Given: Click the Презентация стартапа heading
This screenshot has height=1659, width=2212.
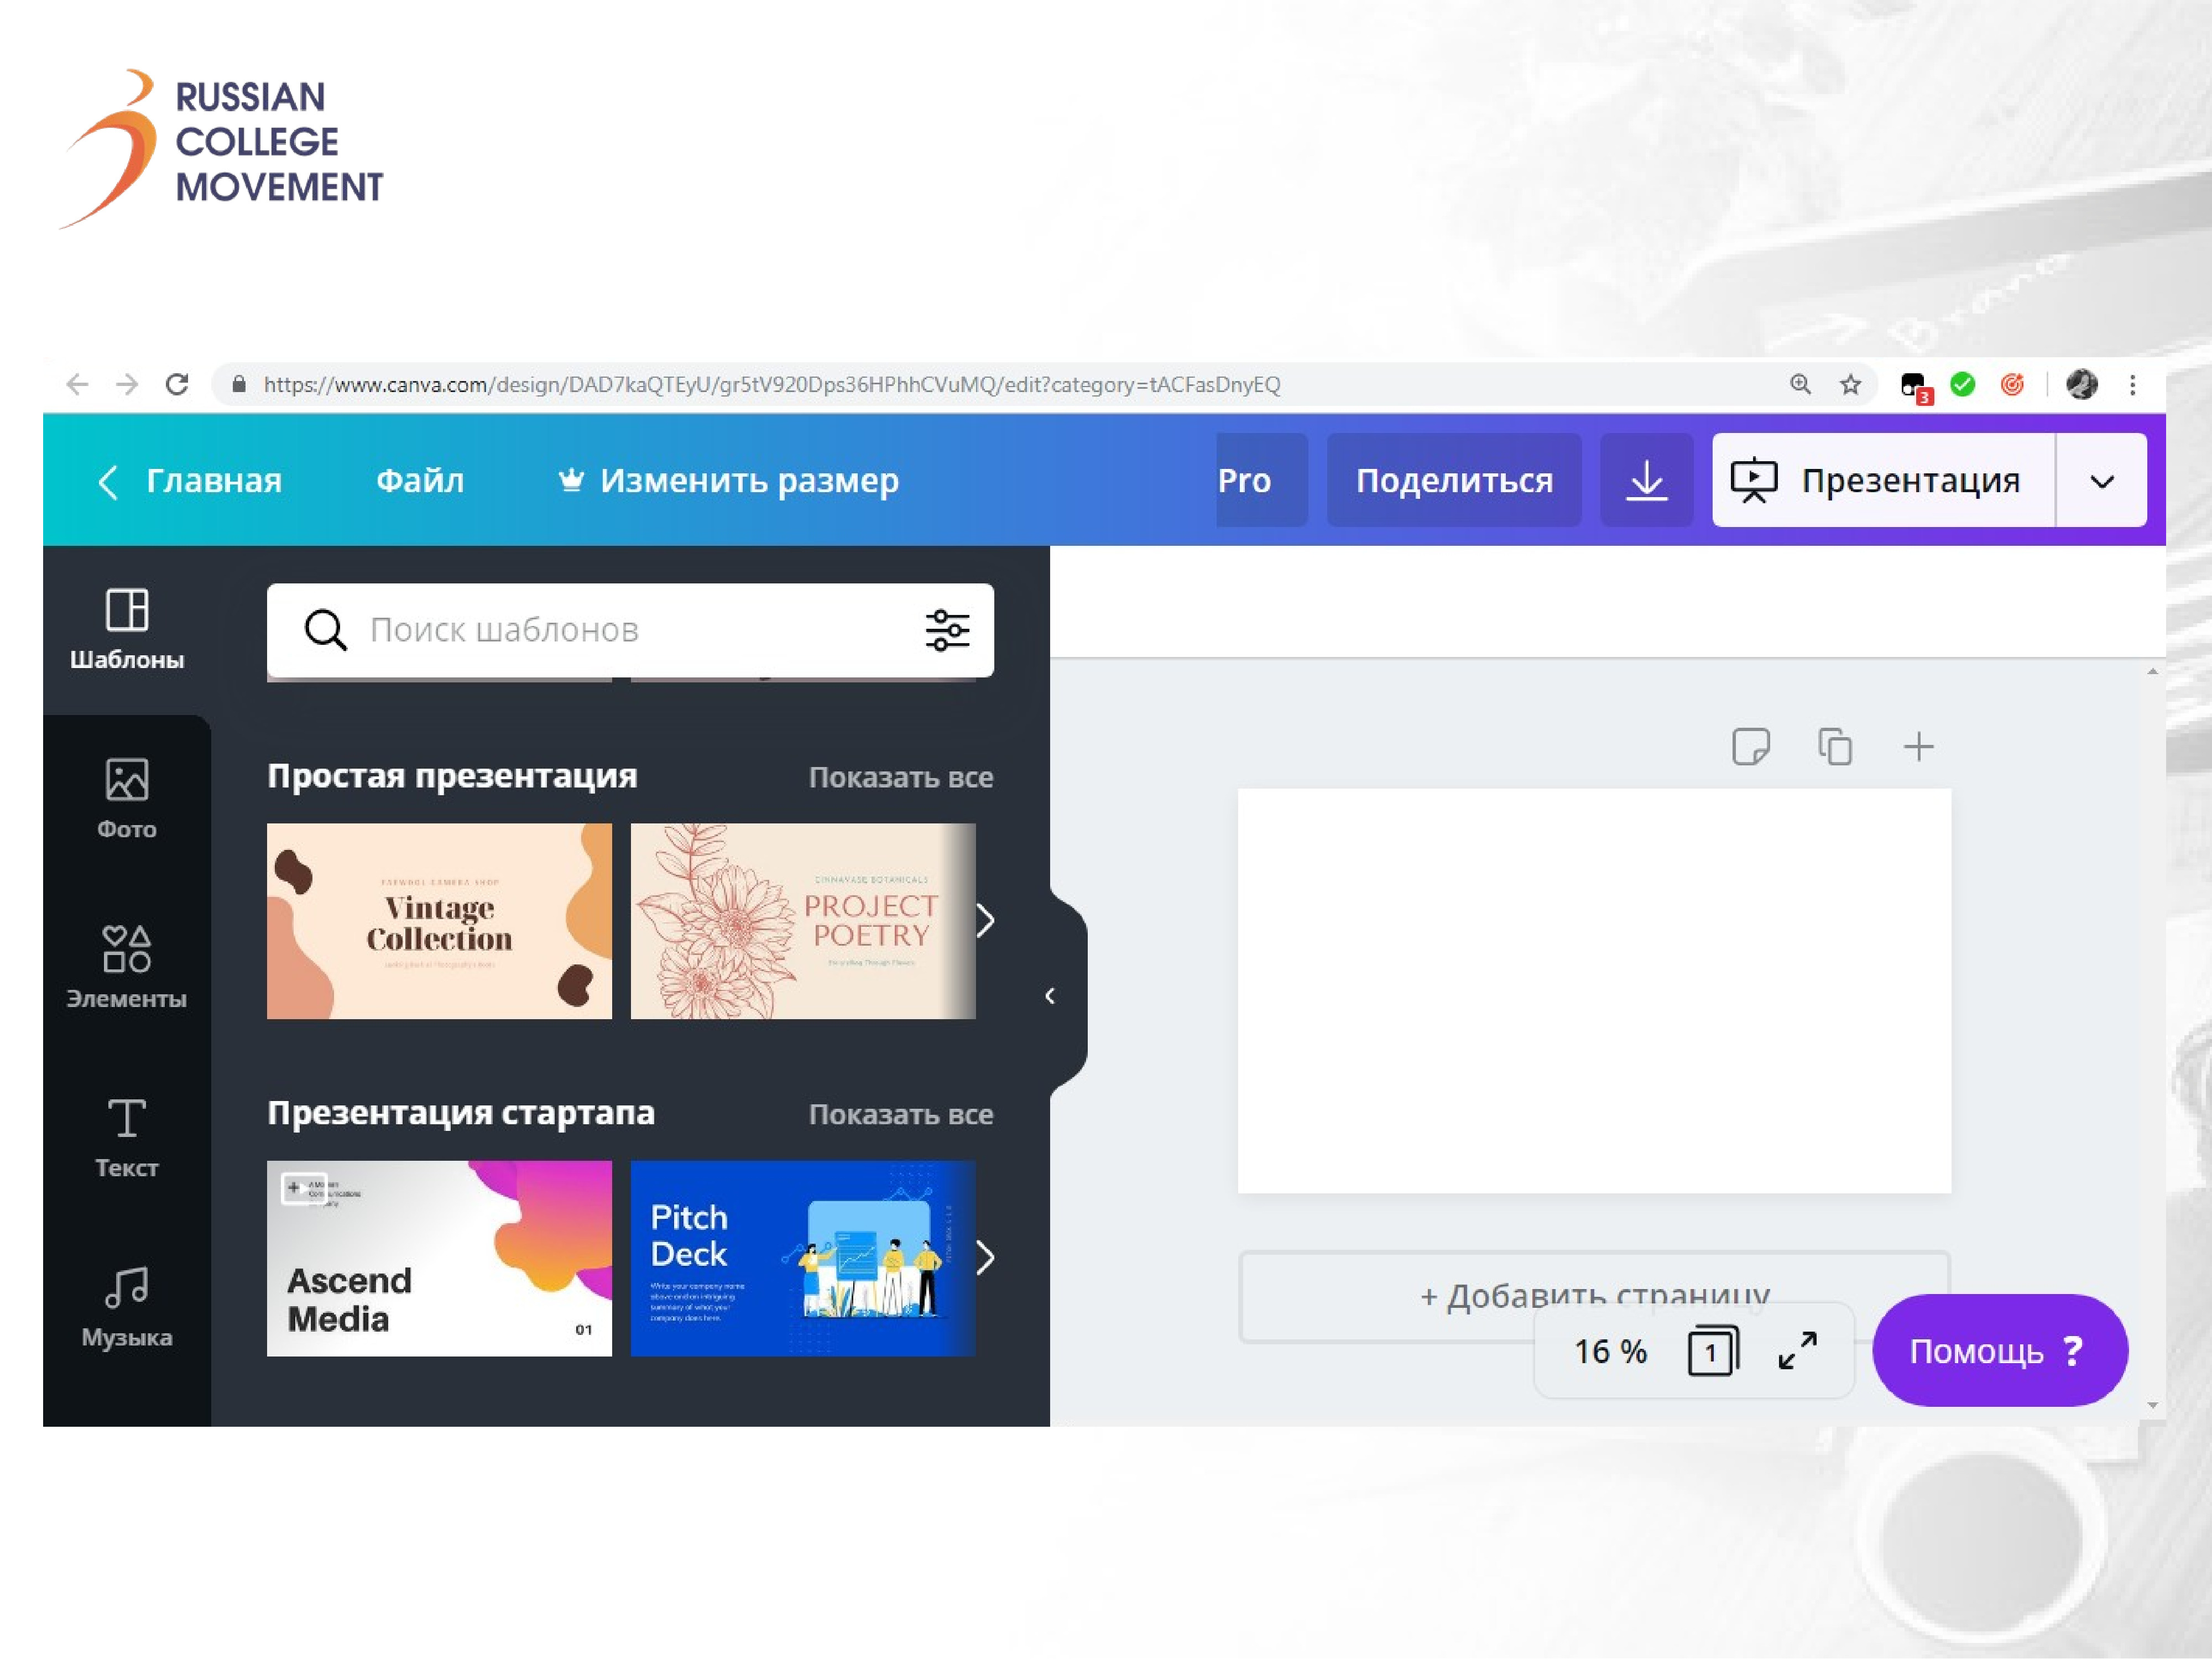Looking at the screenshot, I should [461, 1113].
